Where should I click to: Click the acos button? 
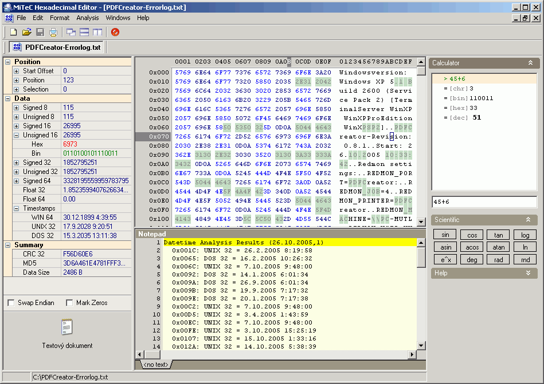tap(472, 247)
